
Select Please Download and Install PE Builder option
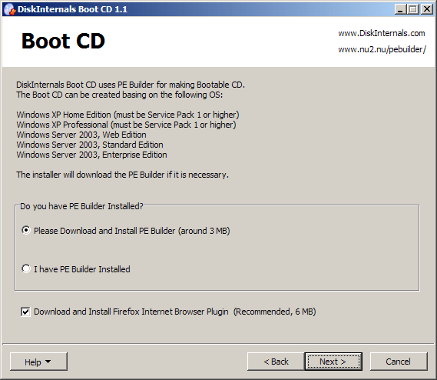coord(26,230)
